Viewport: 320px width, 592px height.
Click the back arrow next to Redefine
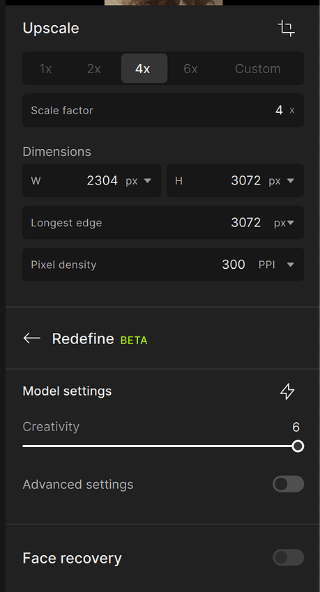[32, 338]
